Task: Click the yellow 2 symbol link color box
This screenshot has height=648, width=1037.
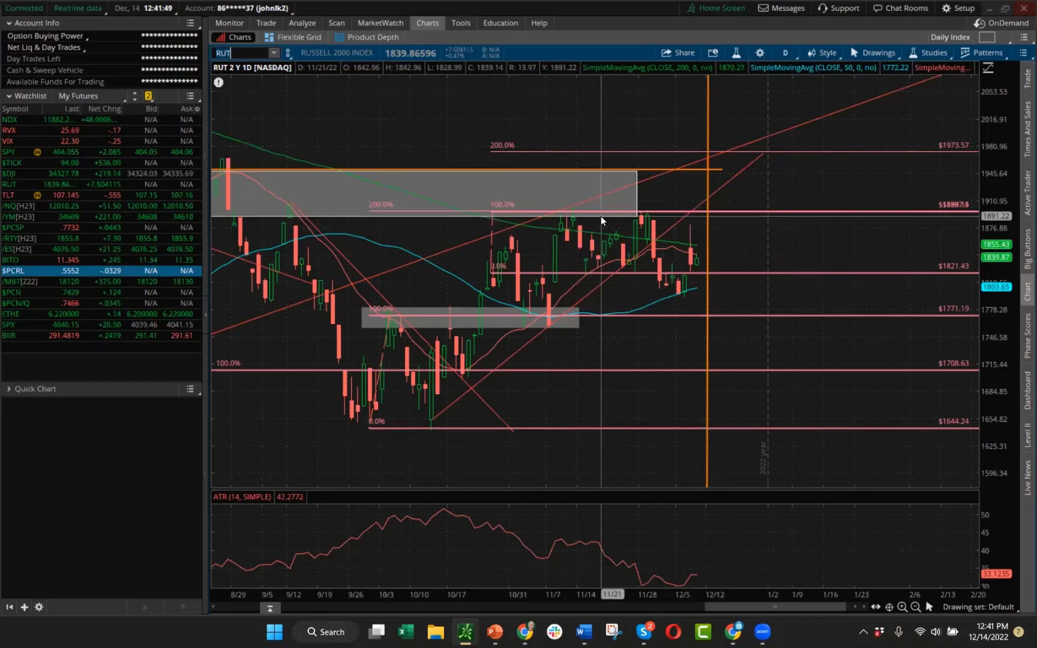Action: tap(148, 96)
